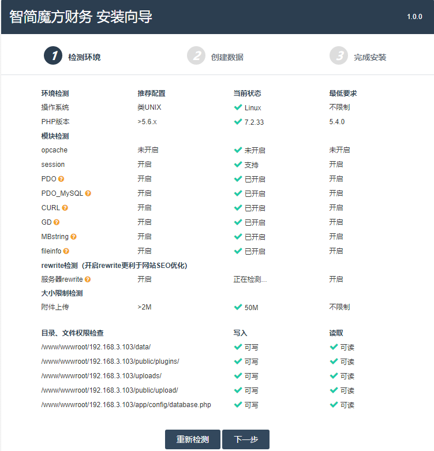Screen dimensions: 434x451
Task: Proceed with the 下一步 button
Action: 246,439
